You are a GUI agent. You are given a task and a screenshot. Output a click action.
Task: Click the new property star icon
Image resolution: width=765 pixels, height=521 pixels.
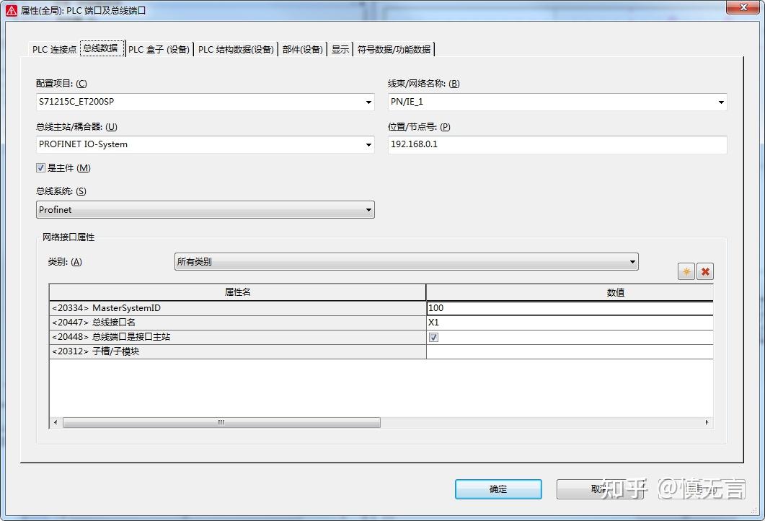click(x=686, y=271)
